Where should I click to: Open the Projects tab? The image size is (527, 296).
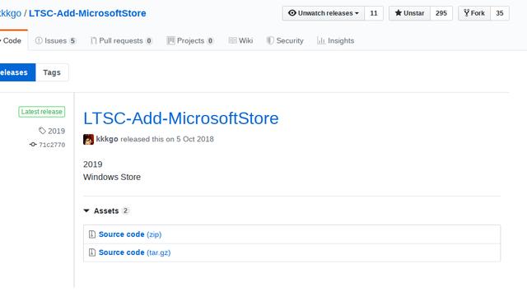190,40
